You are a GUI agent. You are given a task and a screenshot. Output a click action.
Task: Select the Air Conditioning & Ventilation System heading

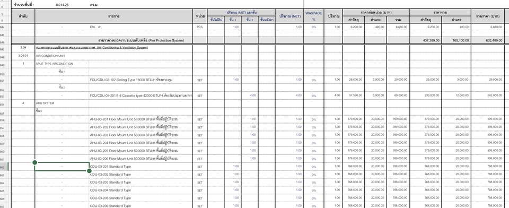point(92,47)
